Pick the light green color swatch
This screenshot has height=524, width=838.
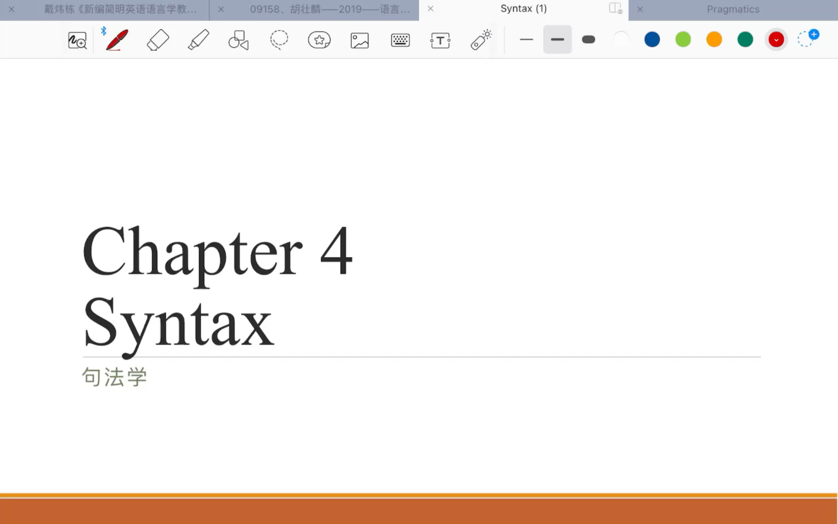(x=683, y=39)
